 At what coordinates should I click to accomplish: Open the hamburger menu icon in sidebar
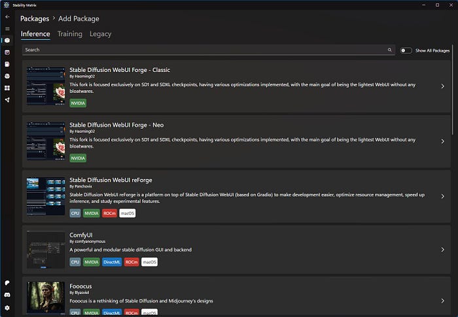click(7, 29)
